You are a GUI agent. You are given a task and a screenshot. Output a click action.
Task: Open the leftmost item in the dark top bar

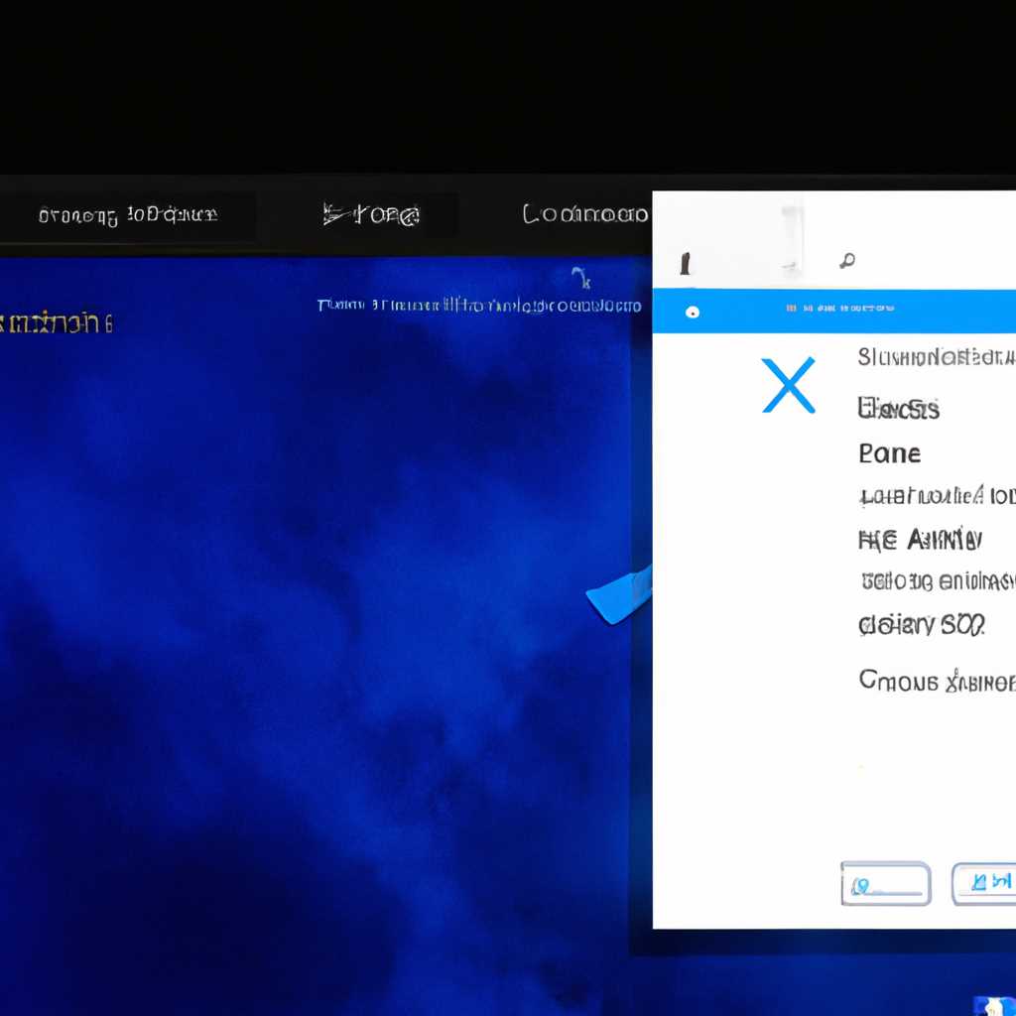point(128,214)
